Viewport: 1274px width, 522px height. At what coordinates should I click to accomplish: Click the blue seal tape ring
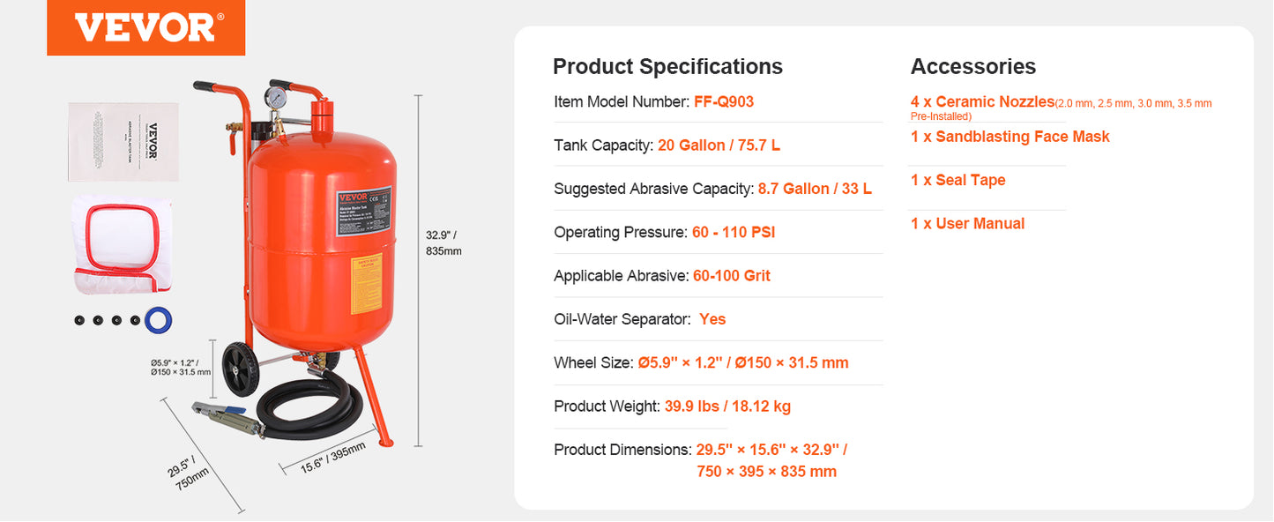(x=159, y=320)
